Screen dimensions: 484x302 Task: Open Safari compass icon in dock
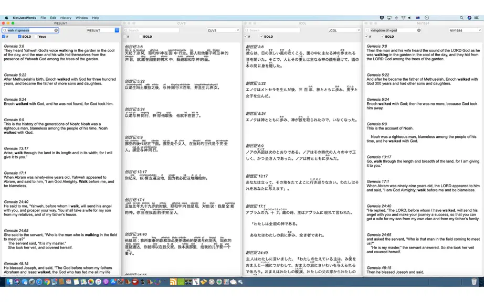[39, 282]
